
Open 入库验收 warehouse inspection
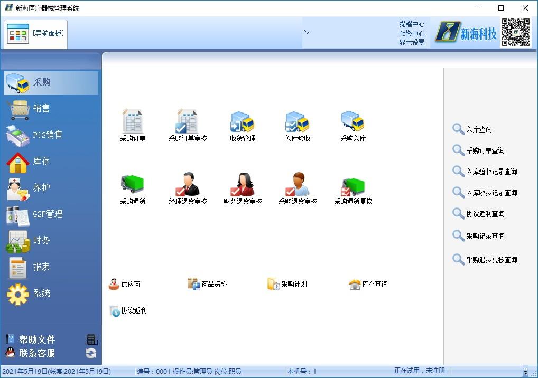pos(298,126)
